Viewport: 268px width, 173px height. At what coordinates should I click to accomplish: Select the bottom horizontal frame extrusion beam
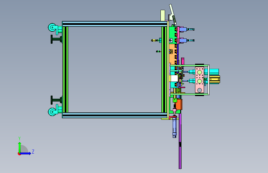tap(114, 115)
